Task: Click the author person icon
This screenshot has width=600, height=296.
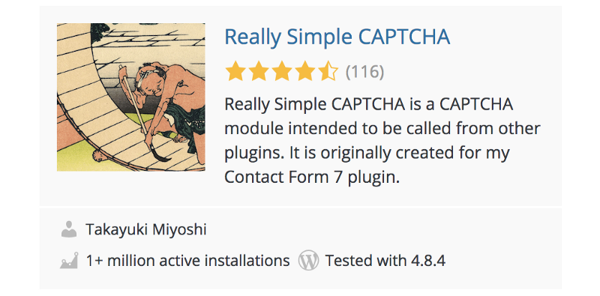Action: pos(69,229)
